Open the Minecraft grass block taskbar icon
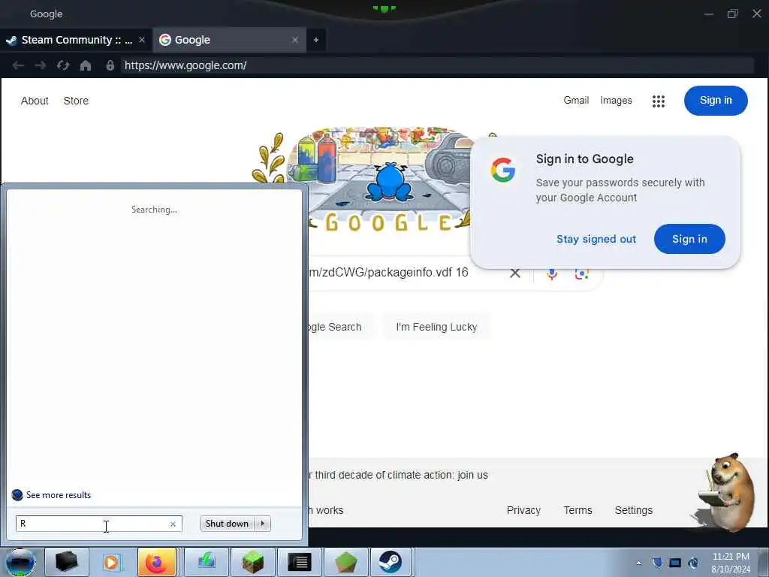 [x=253, y=562]
